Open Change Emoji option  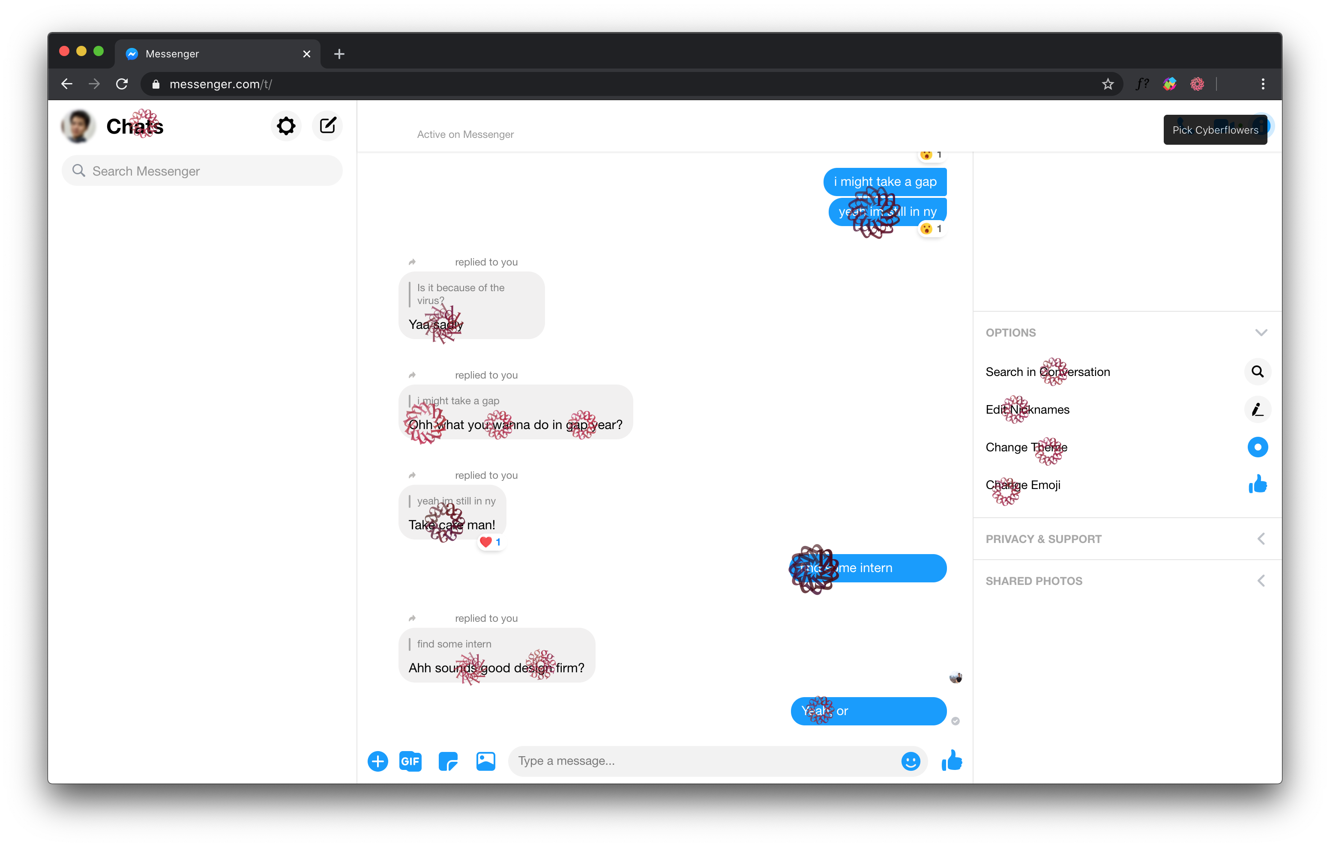click(x=1023, y=485)
